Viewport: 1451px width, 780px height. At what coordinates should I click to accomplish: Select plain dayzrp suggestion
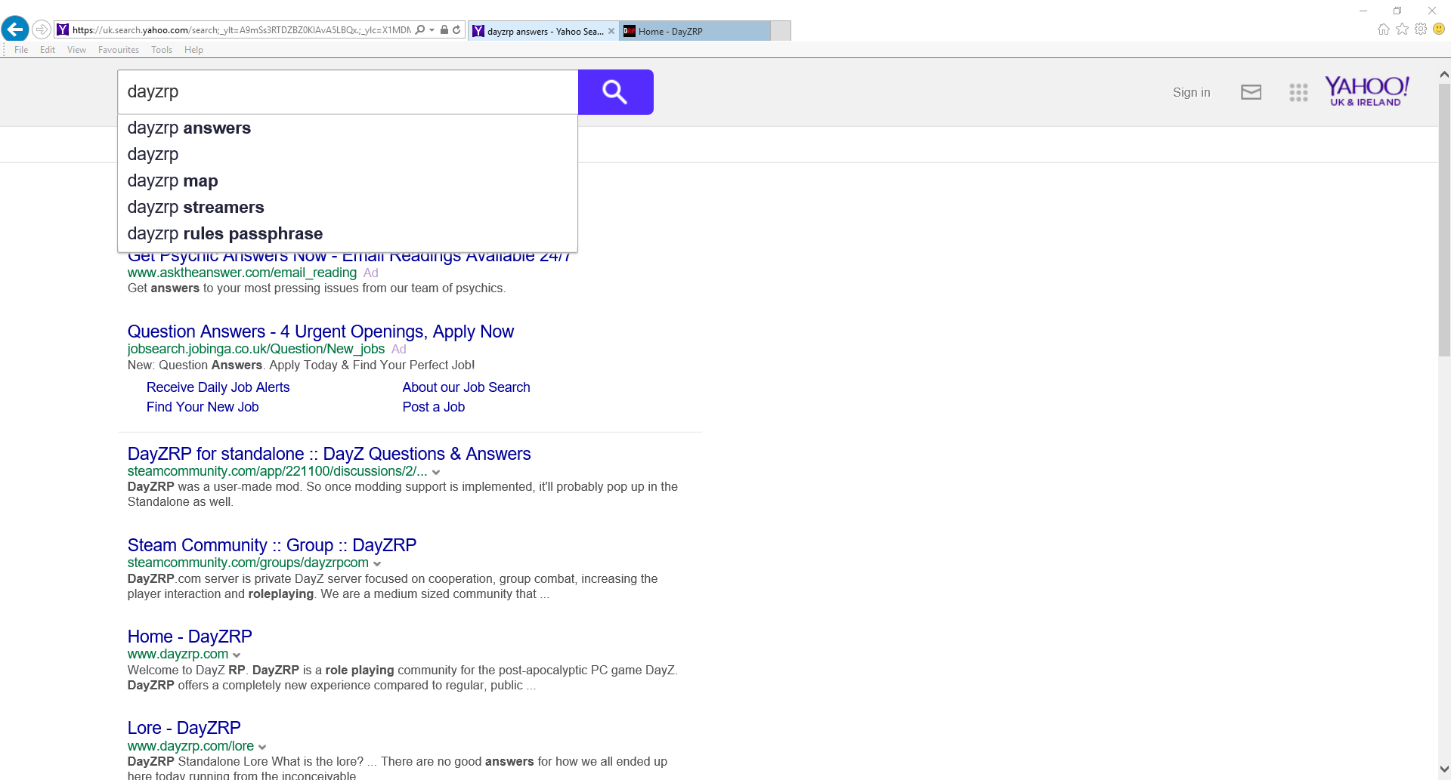(348, 155)
